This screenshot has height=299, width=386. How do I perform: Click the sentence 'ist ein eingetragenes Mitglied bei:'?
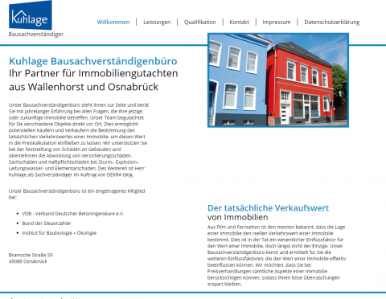click(76, 194)
